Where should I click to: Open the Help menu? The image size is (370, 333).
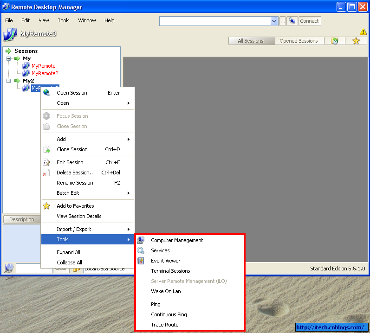point(110,20)
